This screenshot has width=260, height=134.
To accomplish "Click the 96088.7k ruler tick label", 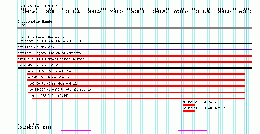I will (203, 12).
